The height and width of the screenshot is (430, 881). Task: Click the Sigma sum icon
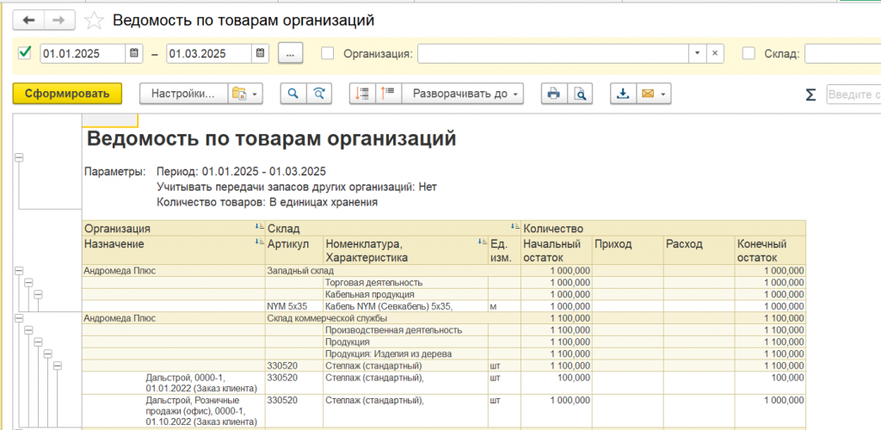pyautogui.click(x=810, y=94)
